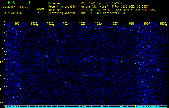The height and width of the screenshot is (108, 169).
Task: Click the meteor count number 3
Action: click(x=38, y=13)
